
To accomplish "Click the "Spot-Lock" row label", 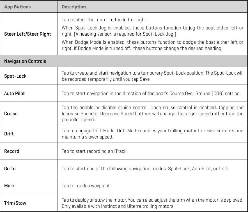I will [x=15, y=76].
